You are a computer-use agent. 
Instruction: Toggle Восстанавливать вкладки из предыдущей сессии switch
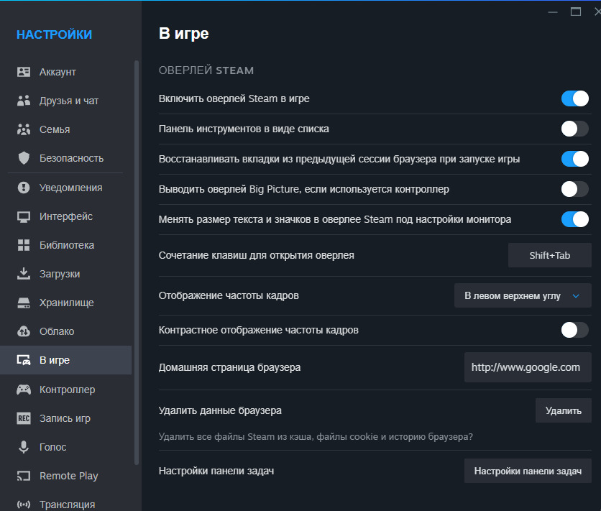[x=575, y=159]
